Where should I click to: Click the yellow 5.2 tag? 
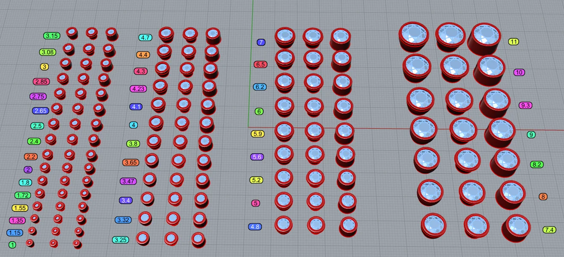click(x=256, y=180)
